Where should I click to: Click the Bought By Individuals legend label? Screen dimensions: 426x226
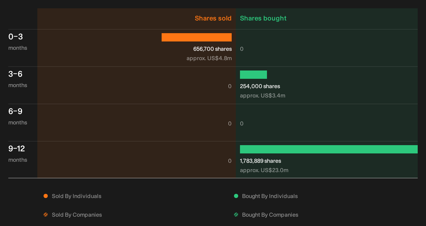(x=270, y=196)
